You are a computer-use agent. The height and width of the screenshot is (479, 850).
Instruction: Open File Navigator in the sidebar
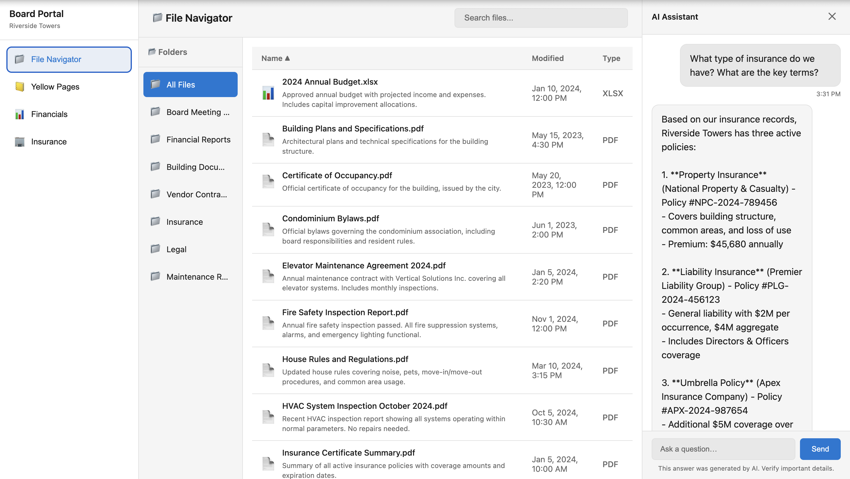click(69, 59)
